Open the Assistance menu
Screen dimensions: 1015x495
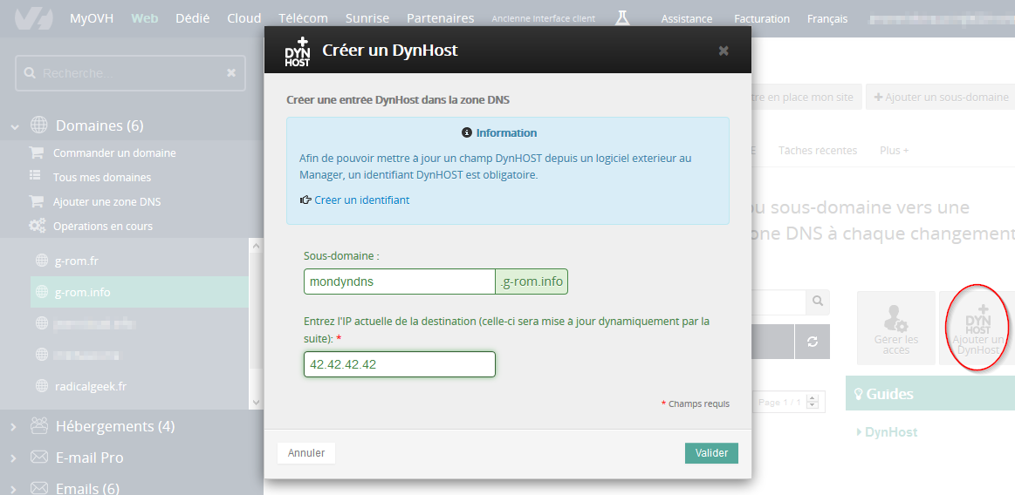pos(687,19)
